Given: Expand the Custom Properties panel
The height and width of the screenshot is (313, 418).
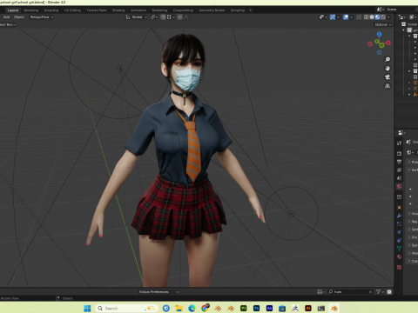Looking at the screenshot, I should (413, 261).
